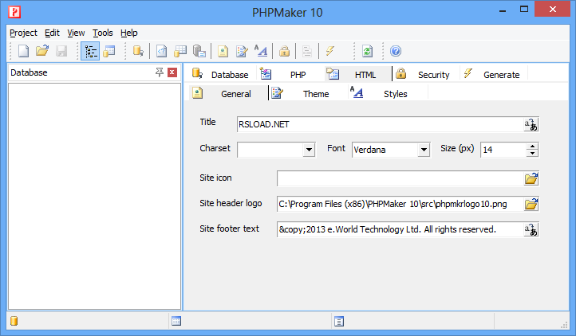Expand the Charset dropdown
Image resolution: width=576 pixels, height=336 pixels.
[309, 150]
